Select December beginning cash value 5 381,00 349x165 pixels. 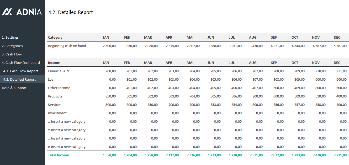(340, 46)
